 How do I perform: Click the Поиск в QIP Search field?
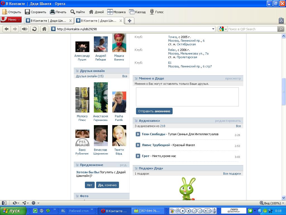[252, 29]
